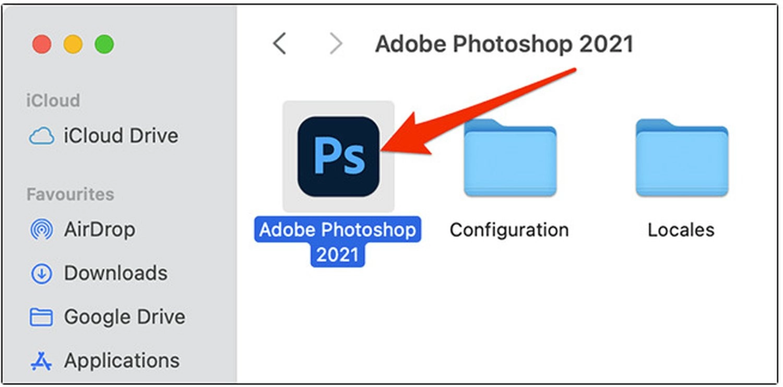
Task: Click the Google Drive folder icon in sidebar
Action: point(41,317)
